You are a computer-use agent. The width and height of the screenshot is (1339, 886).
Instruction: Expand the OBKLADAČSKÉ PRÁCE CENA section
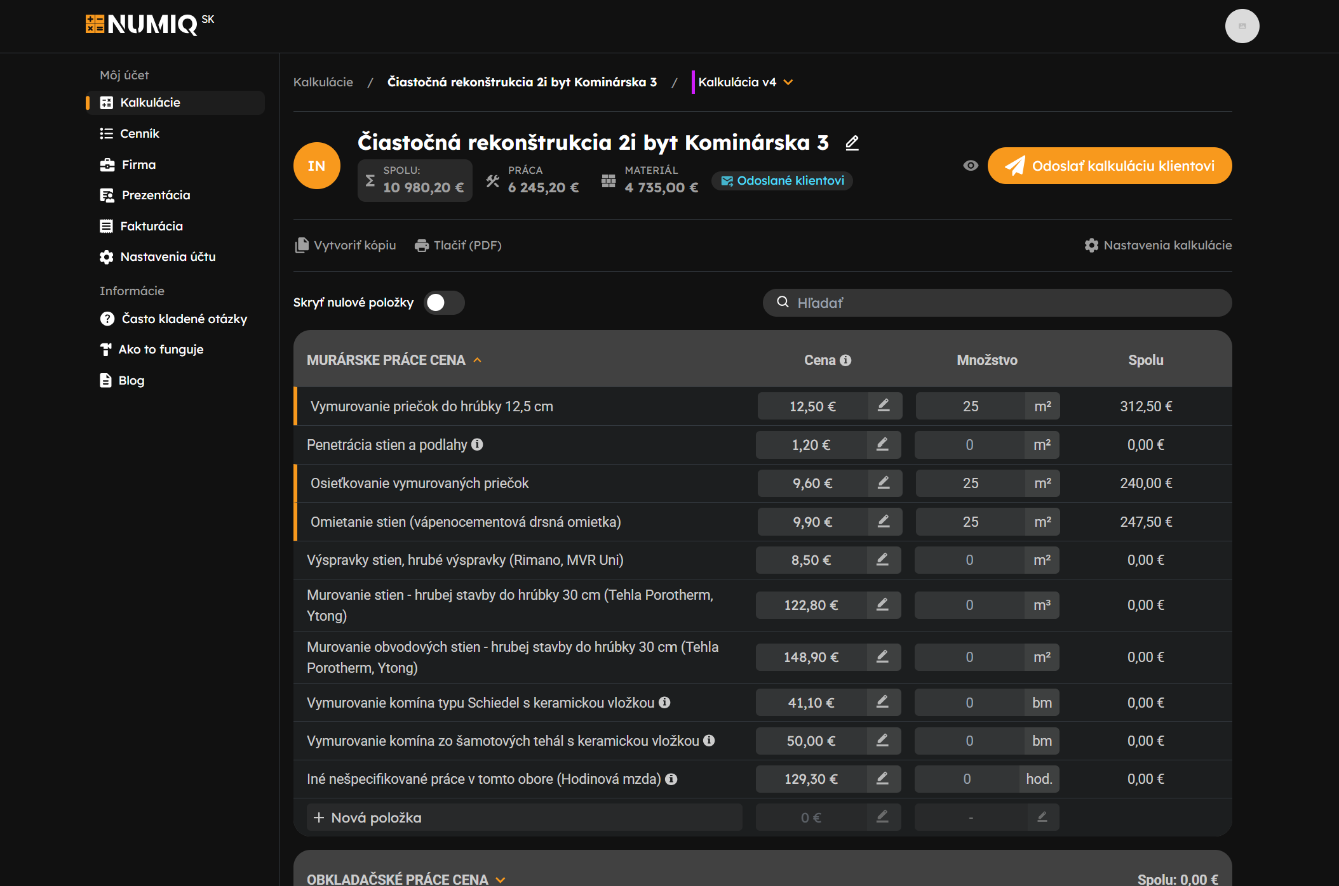[501, 880]
